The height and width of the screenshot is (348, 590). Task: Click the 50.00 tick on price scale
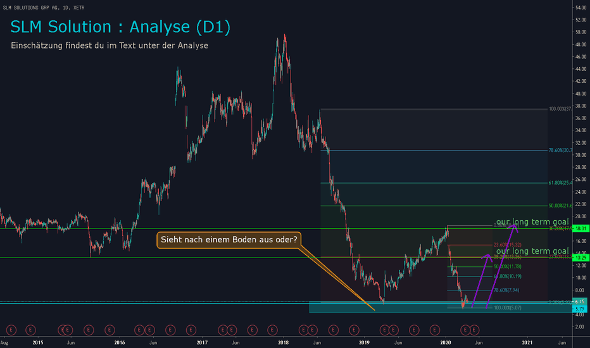[x=581, y=32]
